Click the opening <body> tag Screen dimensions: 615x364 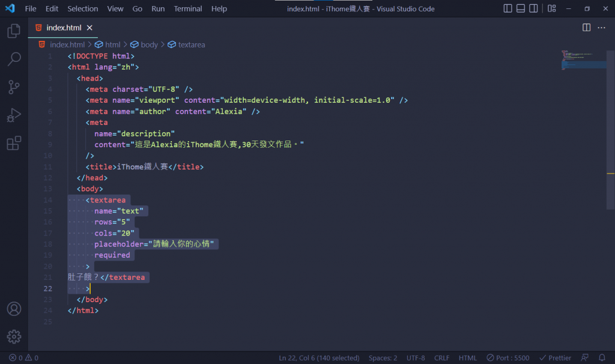point(90,189)
